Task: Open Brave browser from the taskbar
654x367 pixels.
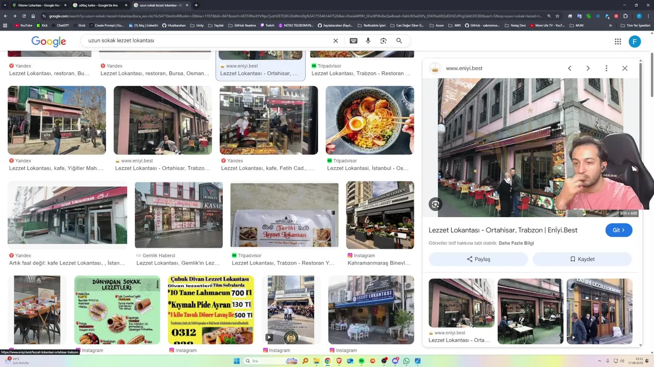Action: point(339,361)
